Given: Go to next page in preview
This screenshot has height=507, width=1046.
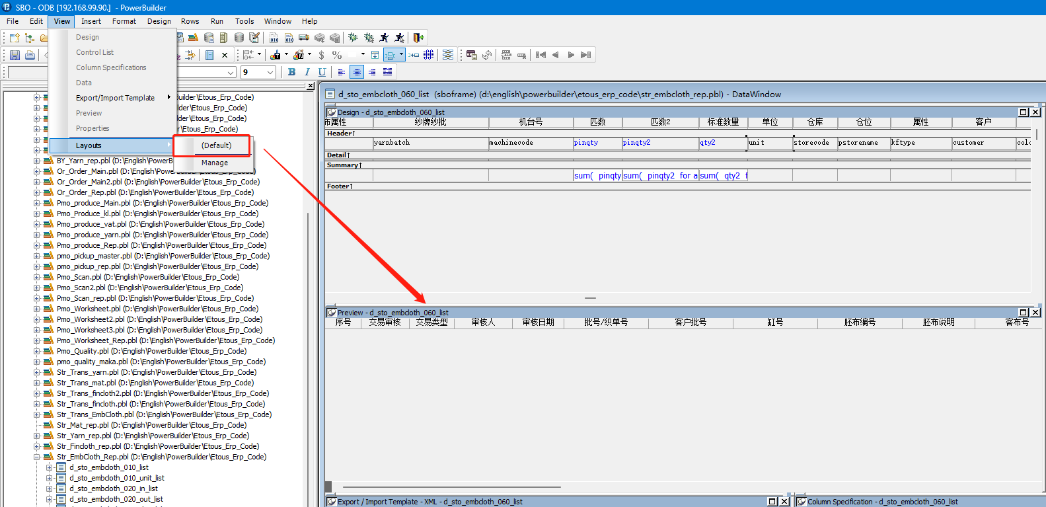Looking at the screenshot, I should (x=571, y=55).
